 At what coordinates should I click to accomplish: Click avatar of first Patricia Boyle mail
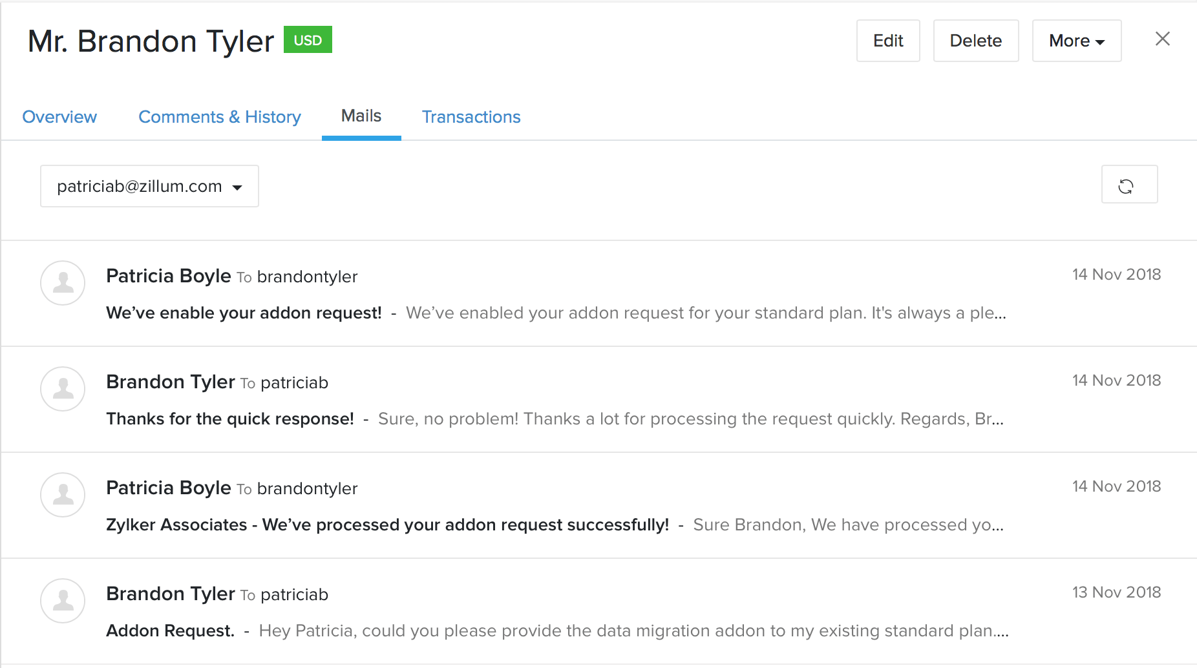click(x=63, y=283)
